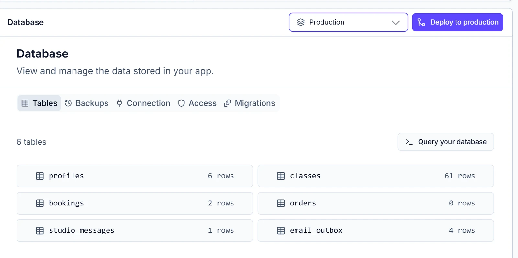The width and height of the screenshot is (518, 258).
Task: Click the clock history icon beside Backups
Action: (x=68, y=103)
